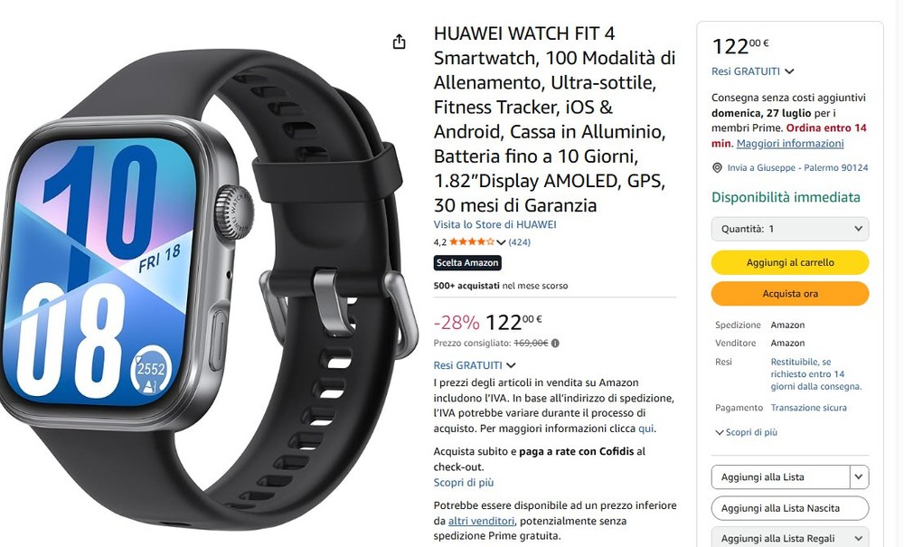Click Maggiori informazioni delivery link

(790, 144)
